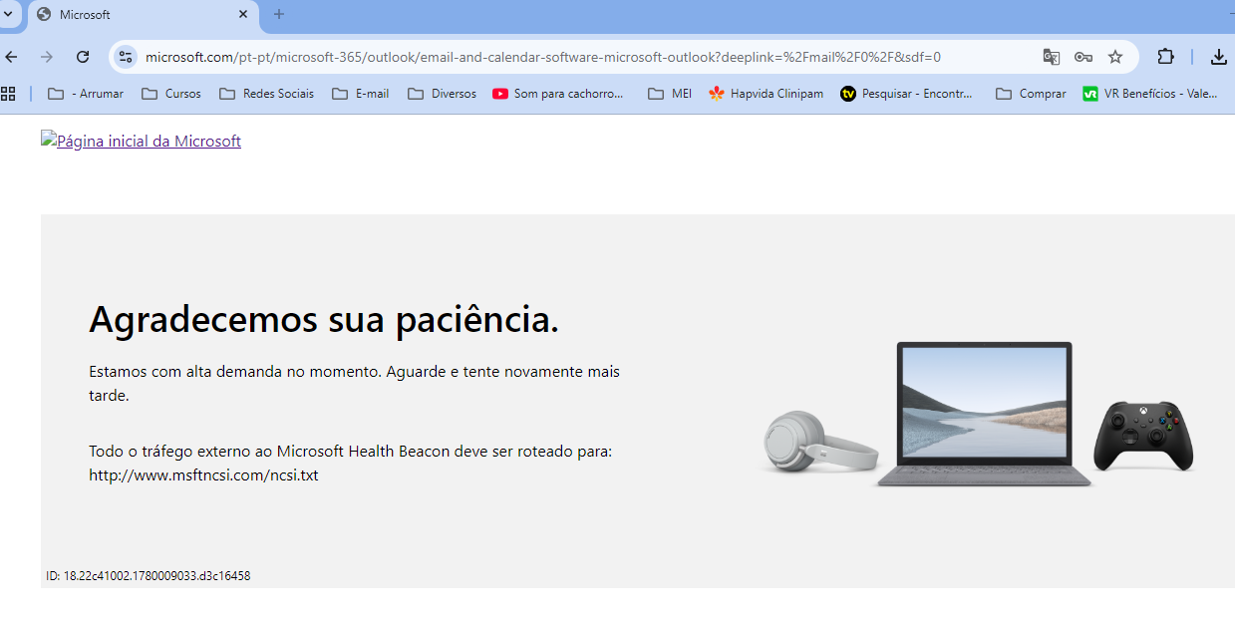1235x629 pixels.
Task: Open the '- Arrumar' bookmarks folder
Action: pyautogui.click(x=86, y=94)
